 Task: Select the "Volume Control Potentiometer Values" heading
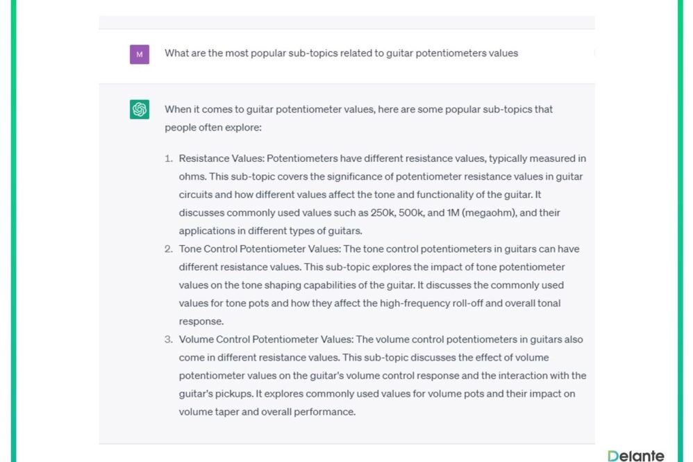[x=266, y=340]
